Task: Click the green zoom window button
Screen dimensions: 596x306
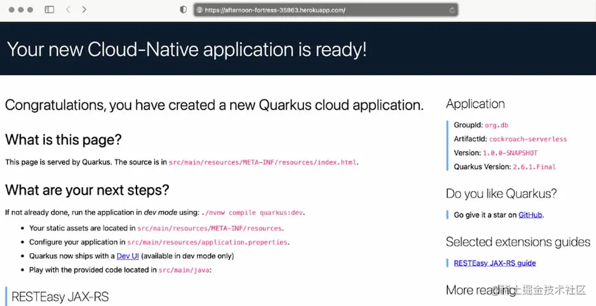Action: pos(30,10)
